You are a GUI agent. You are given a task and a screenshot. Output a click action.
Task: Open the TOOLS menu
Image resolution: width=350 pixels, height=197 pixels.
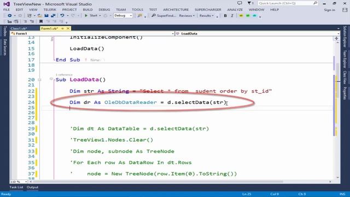[137, 10]
